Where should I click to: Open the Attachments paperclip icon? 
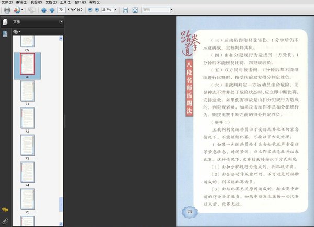pyautogui.click(x=5, y=221)
